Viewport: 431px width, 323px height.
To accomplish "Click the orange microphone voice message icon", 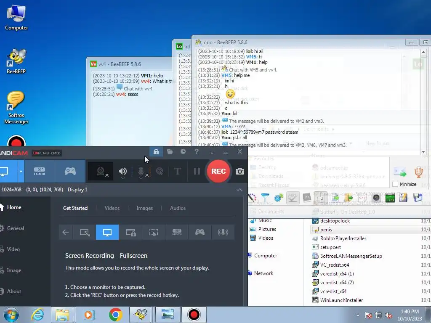I will 418,172.
